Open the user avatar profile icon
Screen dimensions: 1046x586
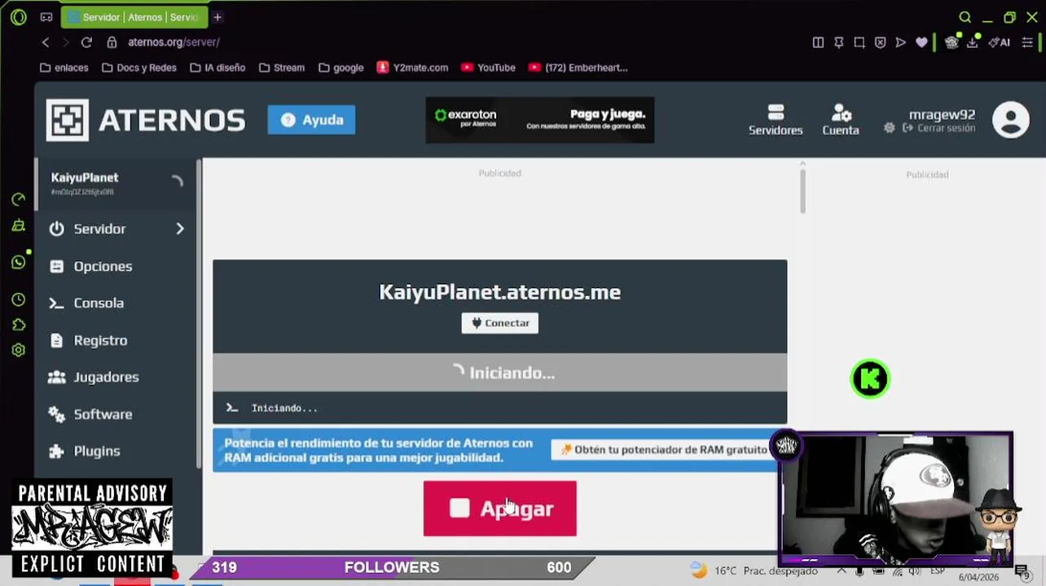click(x=1011, y=120)
